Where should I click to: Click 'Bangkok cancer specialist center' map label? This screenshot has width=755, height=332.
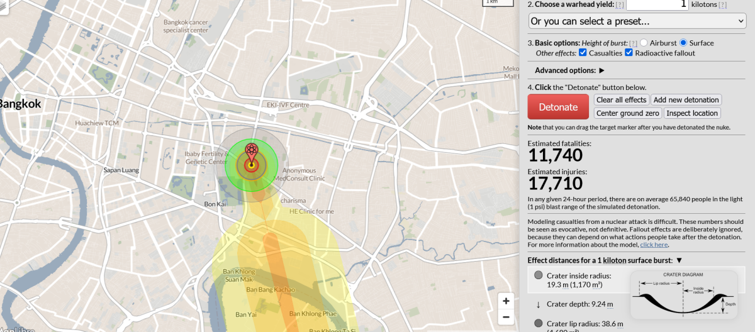[186, 26]
